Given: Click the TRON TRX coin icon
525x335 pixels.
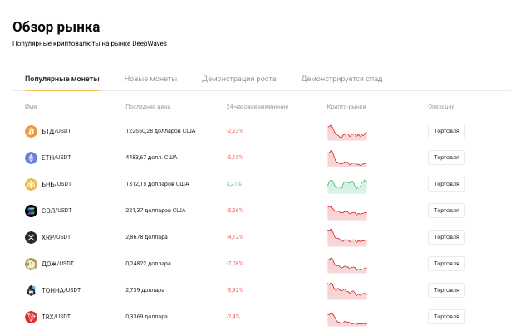Looking at the screenshot, I should click(32, 317).
